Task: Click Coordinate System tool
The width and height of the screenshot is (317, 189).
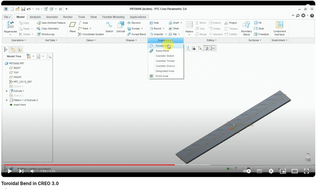Action: point(91,34)
